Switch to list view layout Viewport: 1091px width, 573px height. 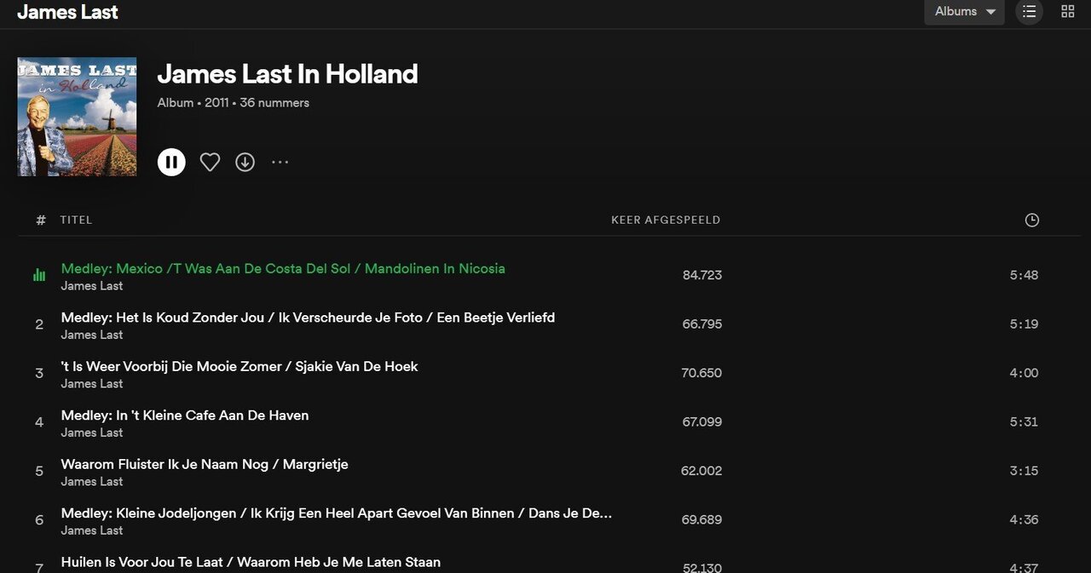click(1030, 12)
